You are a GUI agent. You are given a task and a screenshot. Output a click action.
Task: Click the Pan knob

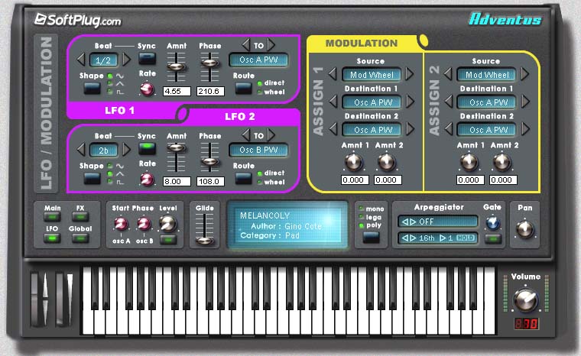click(525, 228)
